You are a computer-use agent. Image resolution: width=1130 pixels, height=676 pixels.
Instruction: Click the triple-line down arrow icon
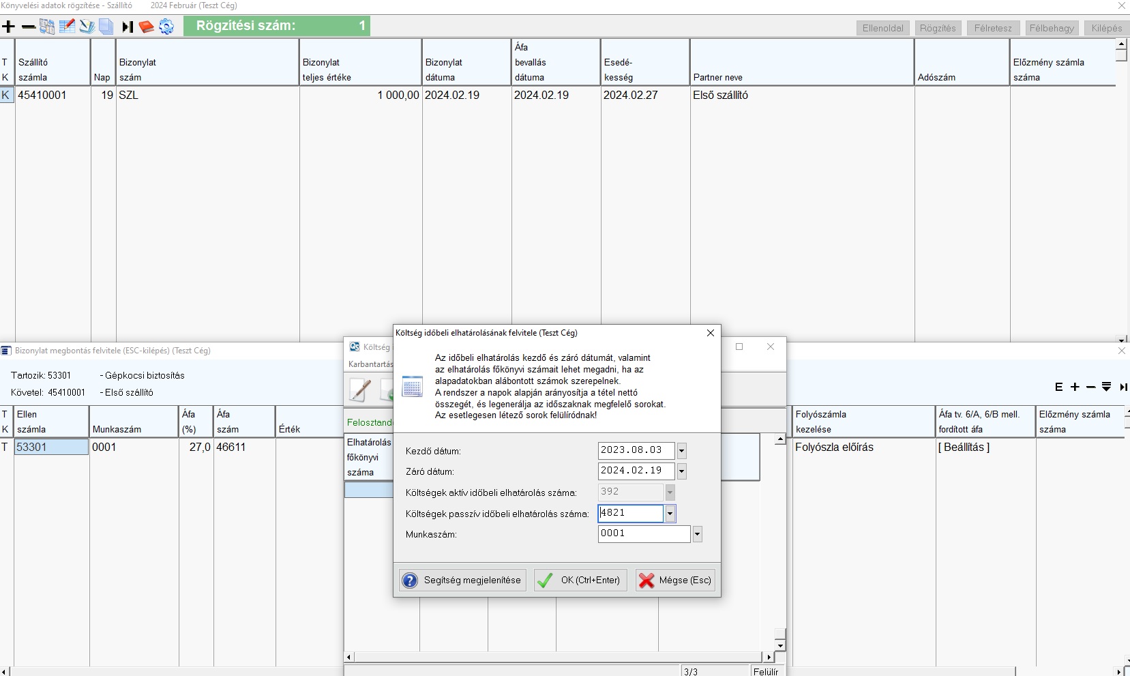point(1106,387)
